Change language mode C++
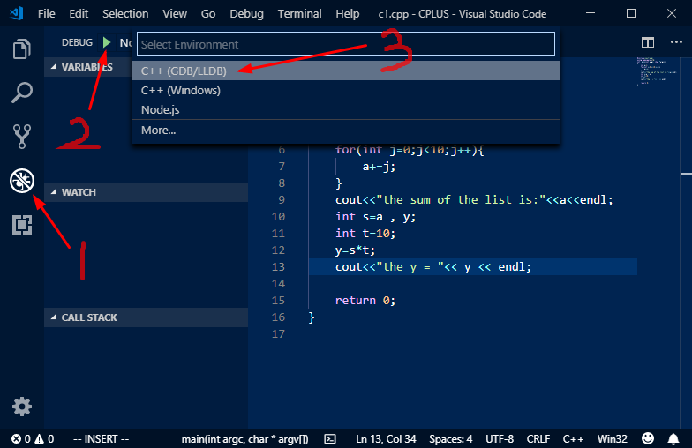 coord(574,439)
